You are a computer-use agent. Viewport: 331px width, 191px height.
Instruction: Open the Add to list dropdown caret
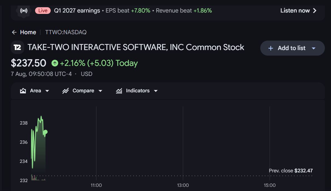click(x=314, y=48)
